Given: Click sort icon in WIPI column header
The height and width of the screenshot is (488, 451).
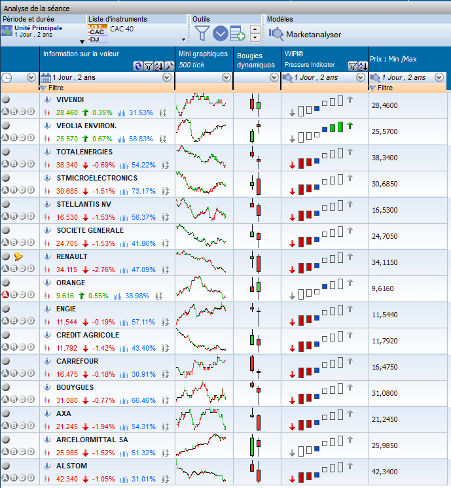Looking at the screenshot, I should (x=363, y=66).
